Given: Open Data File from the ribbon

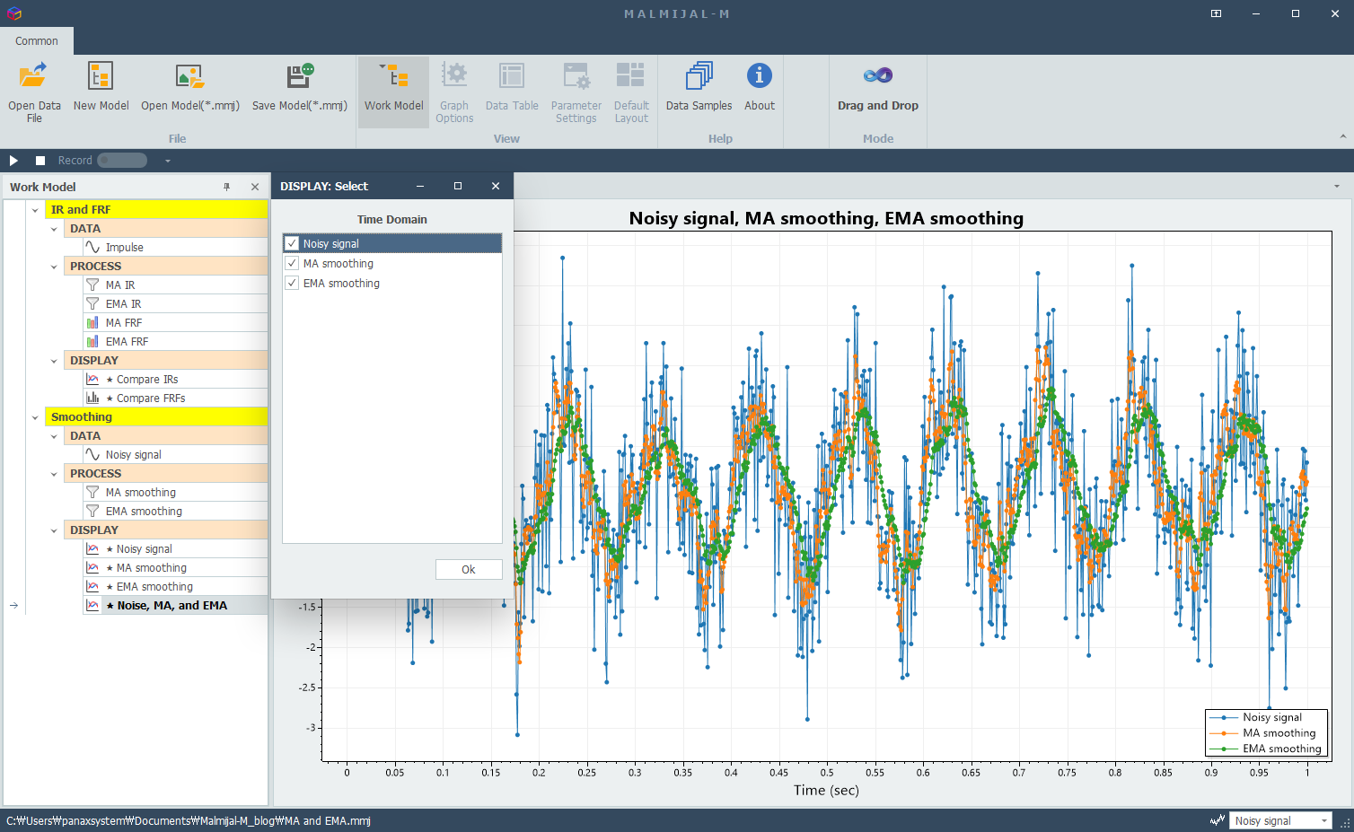Looking at the screenshot, I should point(34,92).
